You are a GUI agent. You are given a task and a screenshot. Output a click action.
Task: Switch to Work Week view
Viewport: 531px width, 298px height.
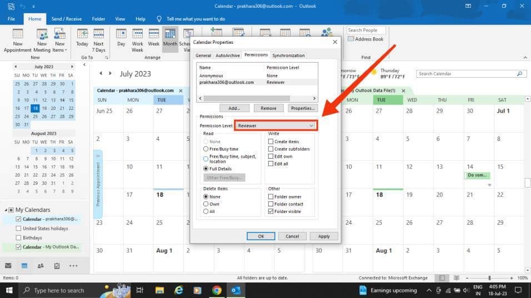click(137, 41)
